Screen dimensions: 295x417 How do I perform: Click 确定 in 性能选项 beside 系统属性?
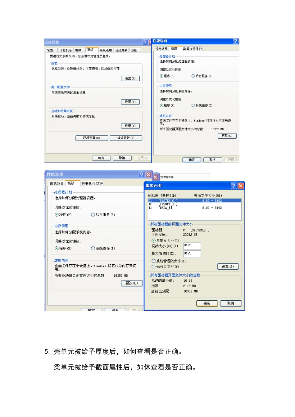192,160
